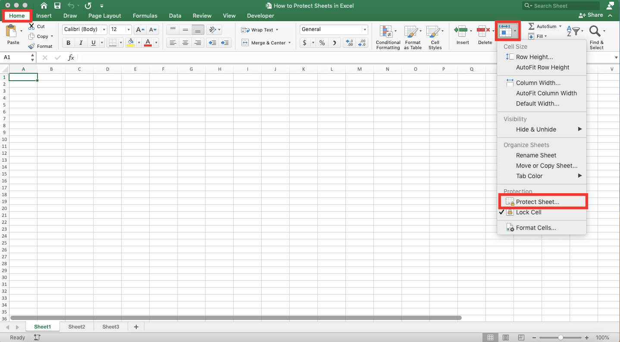The width and height of the screenshot is (620, 342).
Task: Toggle Bold formatting
Action: click(x=68, y=43)
